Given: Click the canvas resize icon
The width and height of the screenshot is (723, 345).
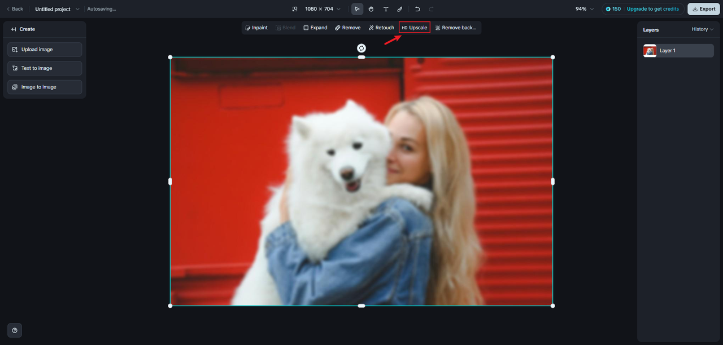Looking at the screenshot, I should (x=295, y=9).
